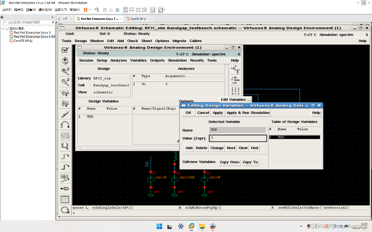The width and height of the screenshot is (372, 232).
Task: Select VDD row in Table of Design Variables
Action: [294, 137]
